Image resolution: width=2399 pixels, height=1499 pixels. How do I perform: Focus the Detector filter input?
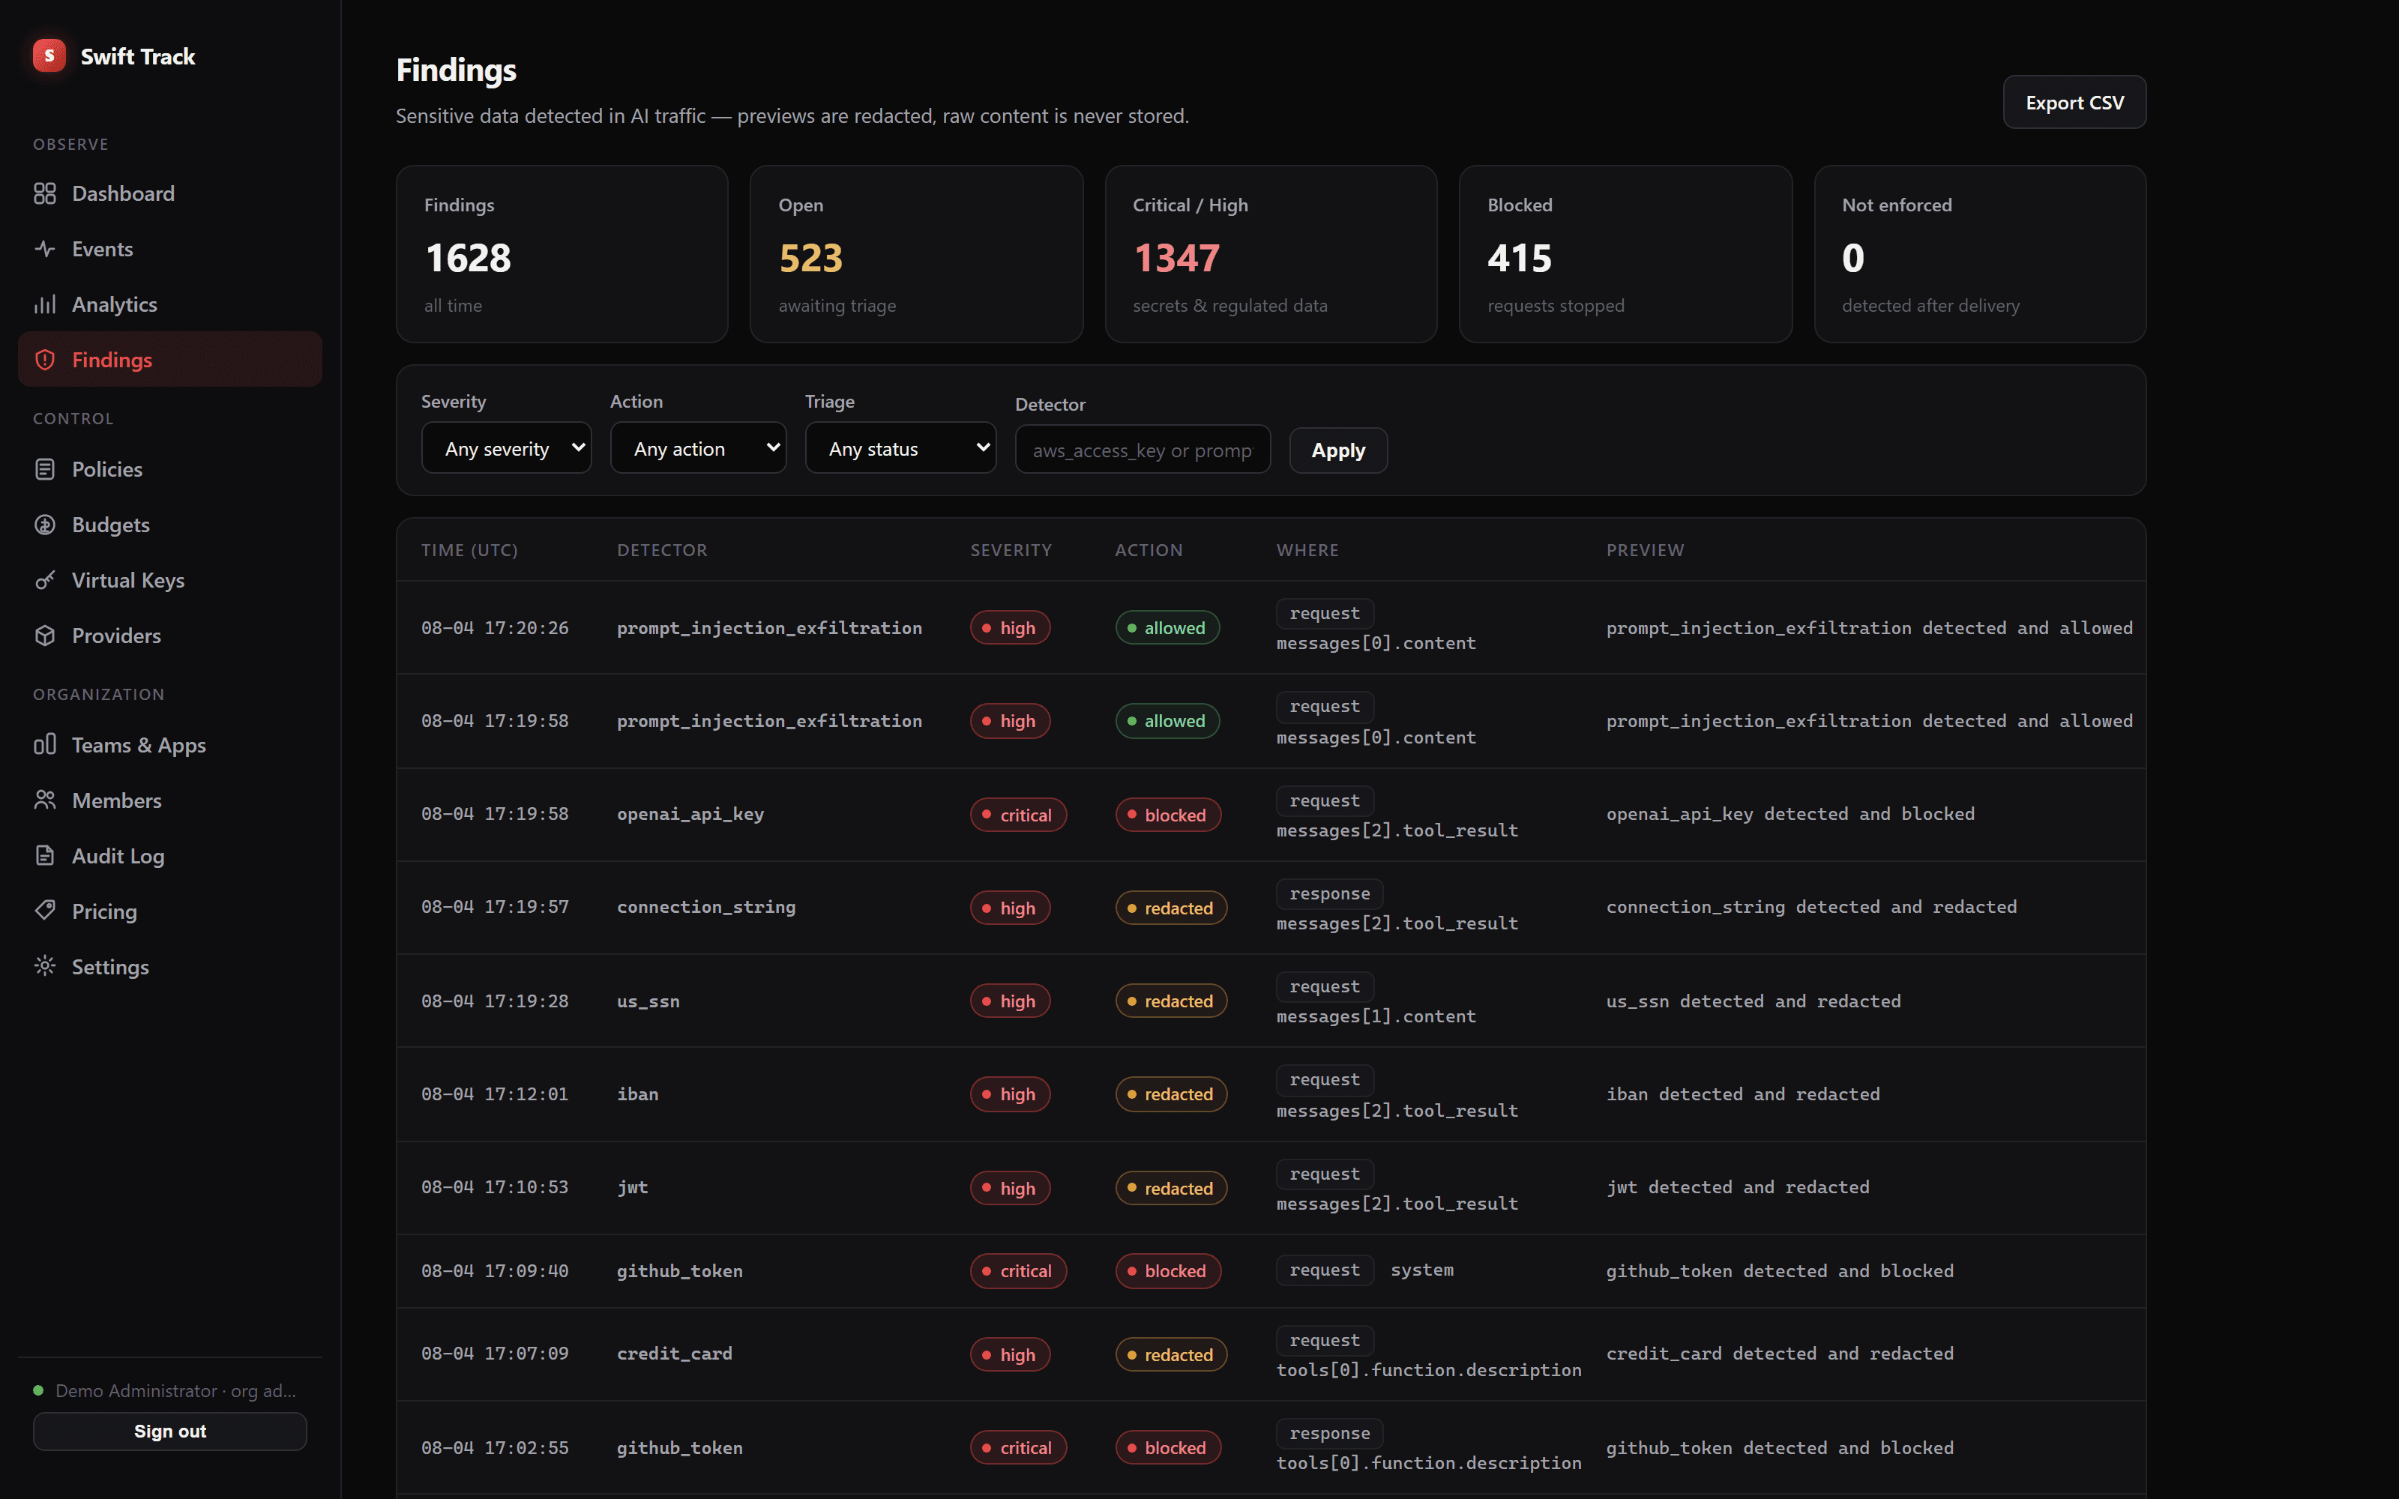point(1142,450)
